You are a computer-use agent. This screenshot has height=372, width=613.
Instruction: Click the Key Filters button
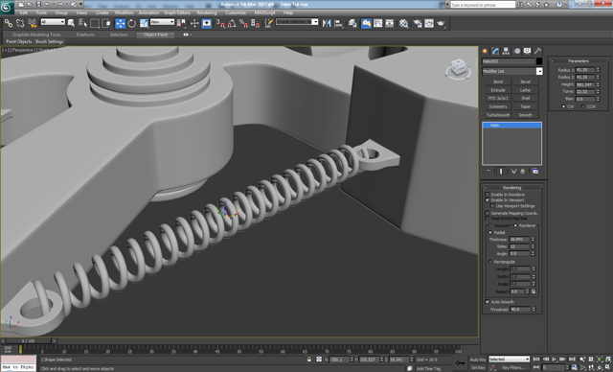[513, 368]
